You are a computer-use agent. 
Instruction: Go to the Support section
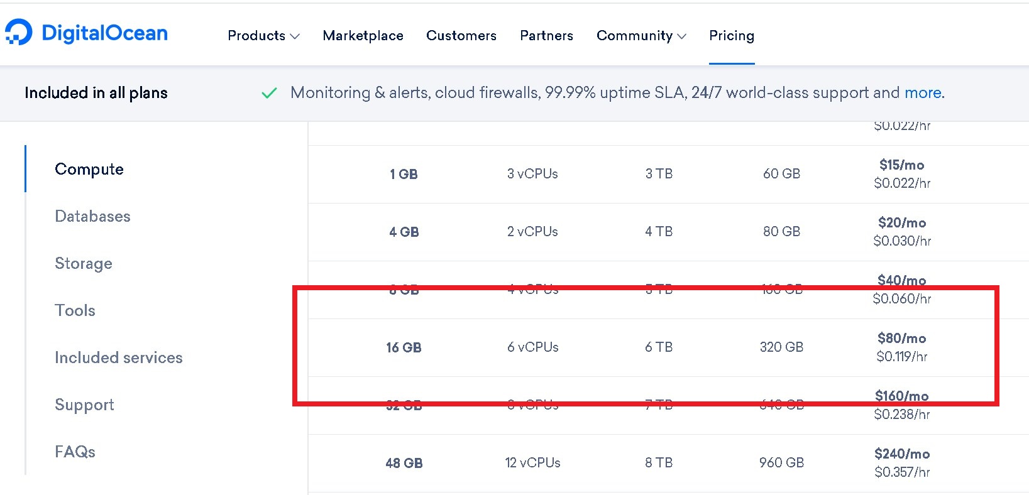pyautogui.click(x=84, y=405)
